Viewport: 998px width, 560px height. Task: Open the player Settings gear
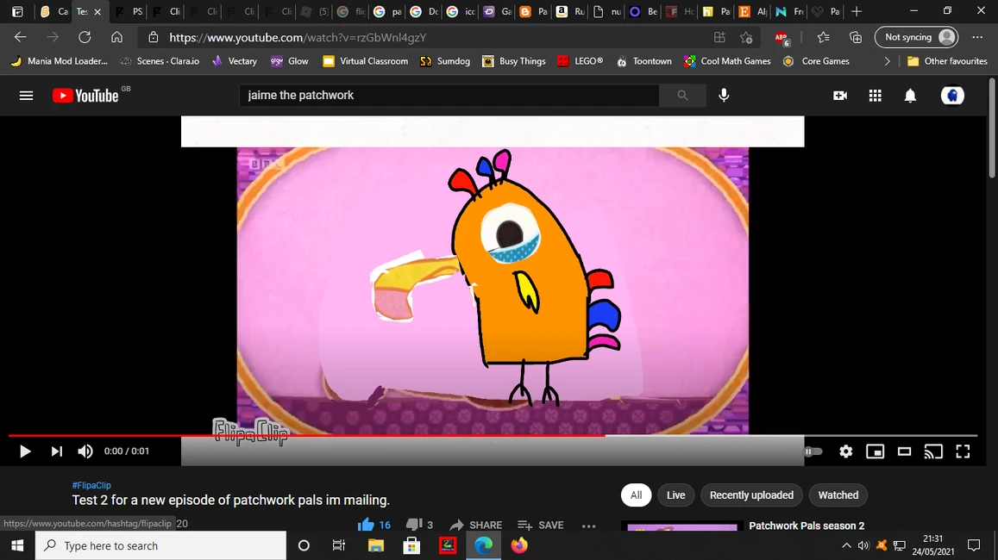(x=845, y=451)
